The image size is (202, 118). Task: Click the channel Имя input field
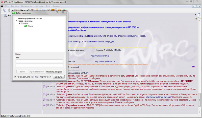coord(39,61)
